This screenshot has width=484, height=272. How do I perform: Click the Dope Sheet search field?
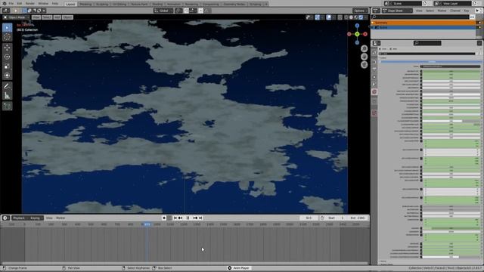coord(420,17)
